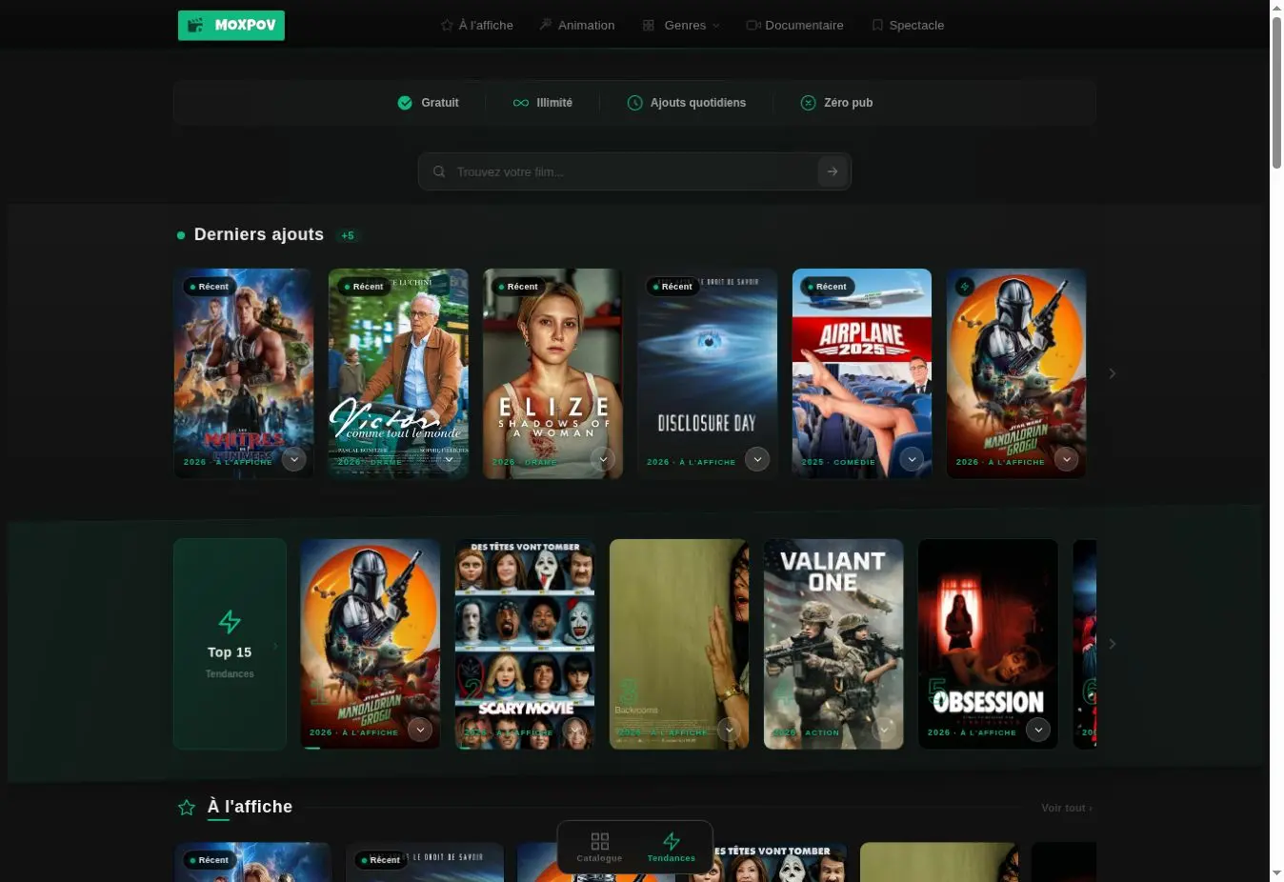Click the vertical page scrollbar thumb
This screenshot has height=882, width=1284.
coord(1276,92)
